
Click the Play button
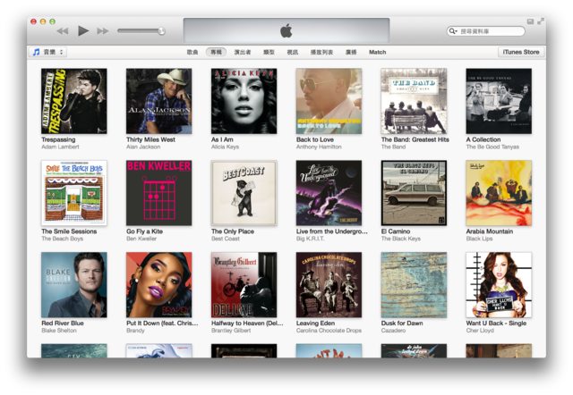coord(83,31)
